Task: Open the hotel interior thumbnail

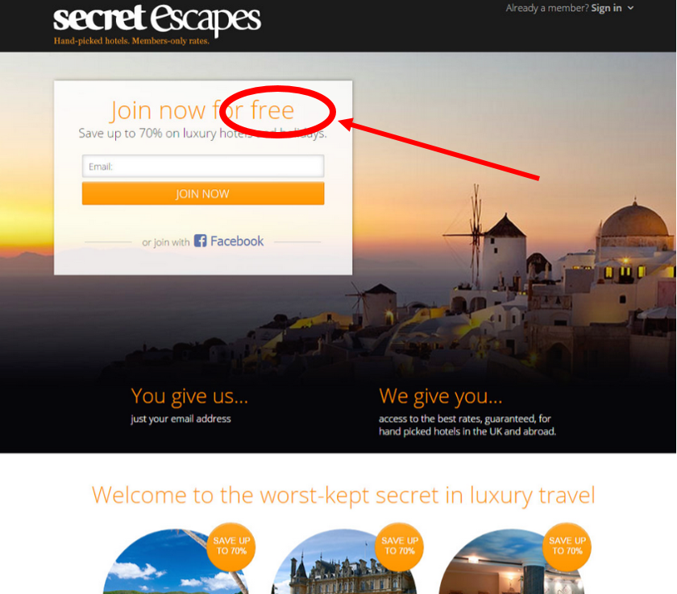Action: (x=511, y=562)
